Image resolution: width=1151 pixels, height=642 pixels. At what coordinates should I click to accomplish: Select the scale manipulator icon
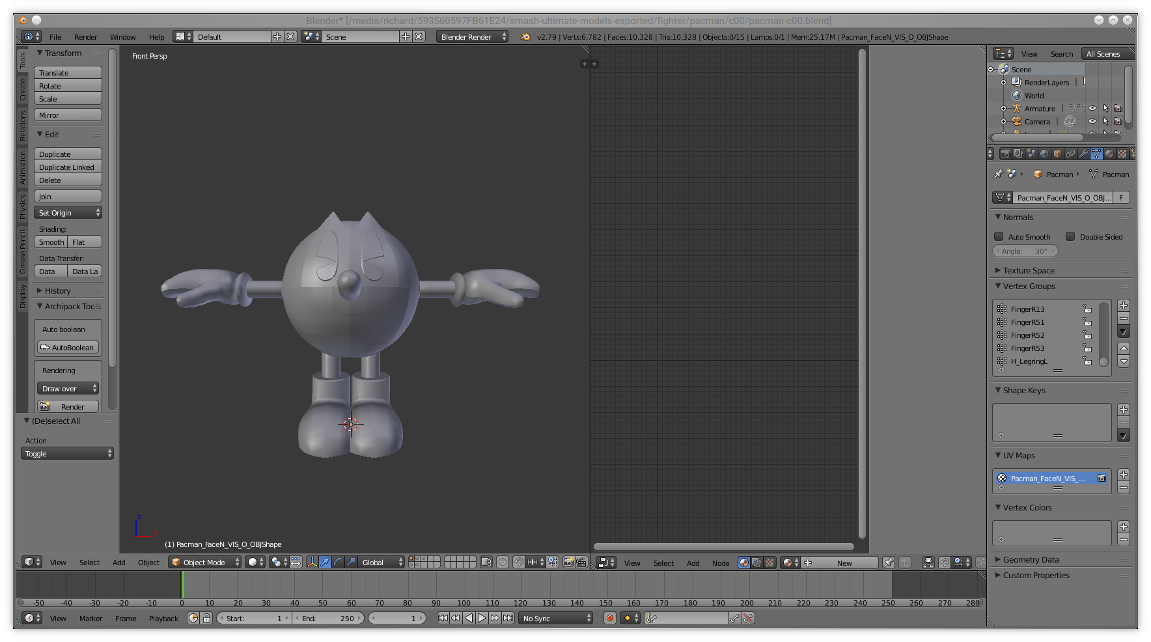[x=351, y=562]
